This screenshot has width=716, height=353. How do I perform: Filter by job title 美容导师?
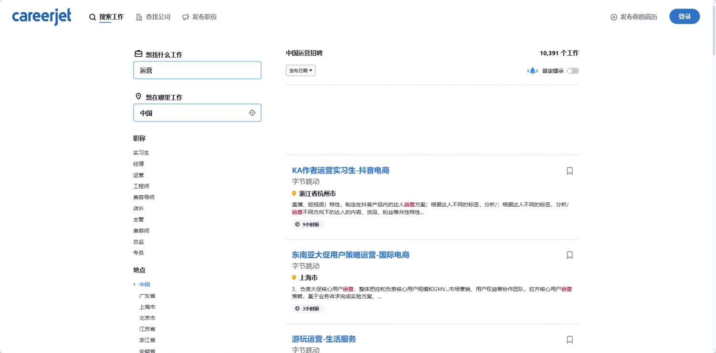[x=144, y=197]
